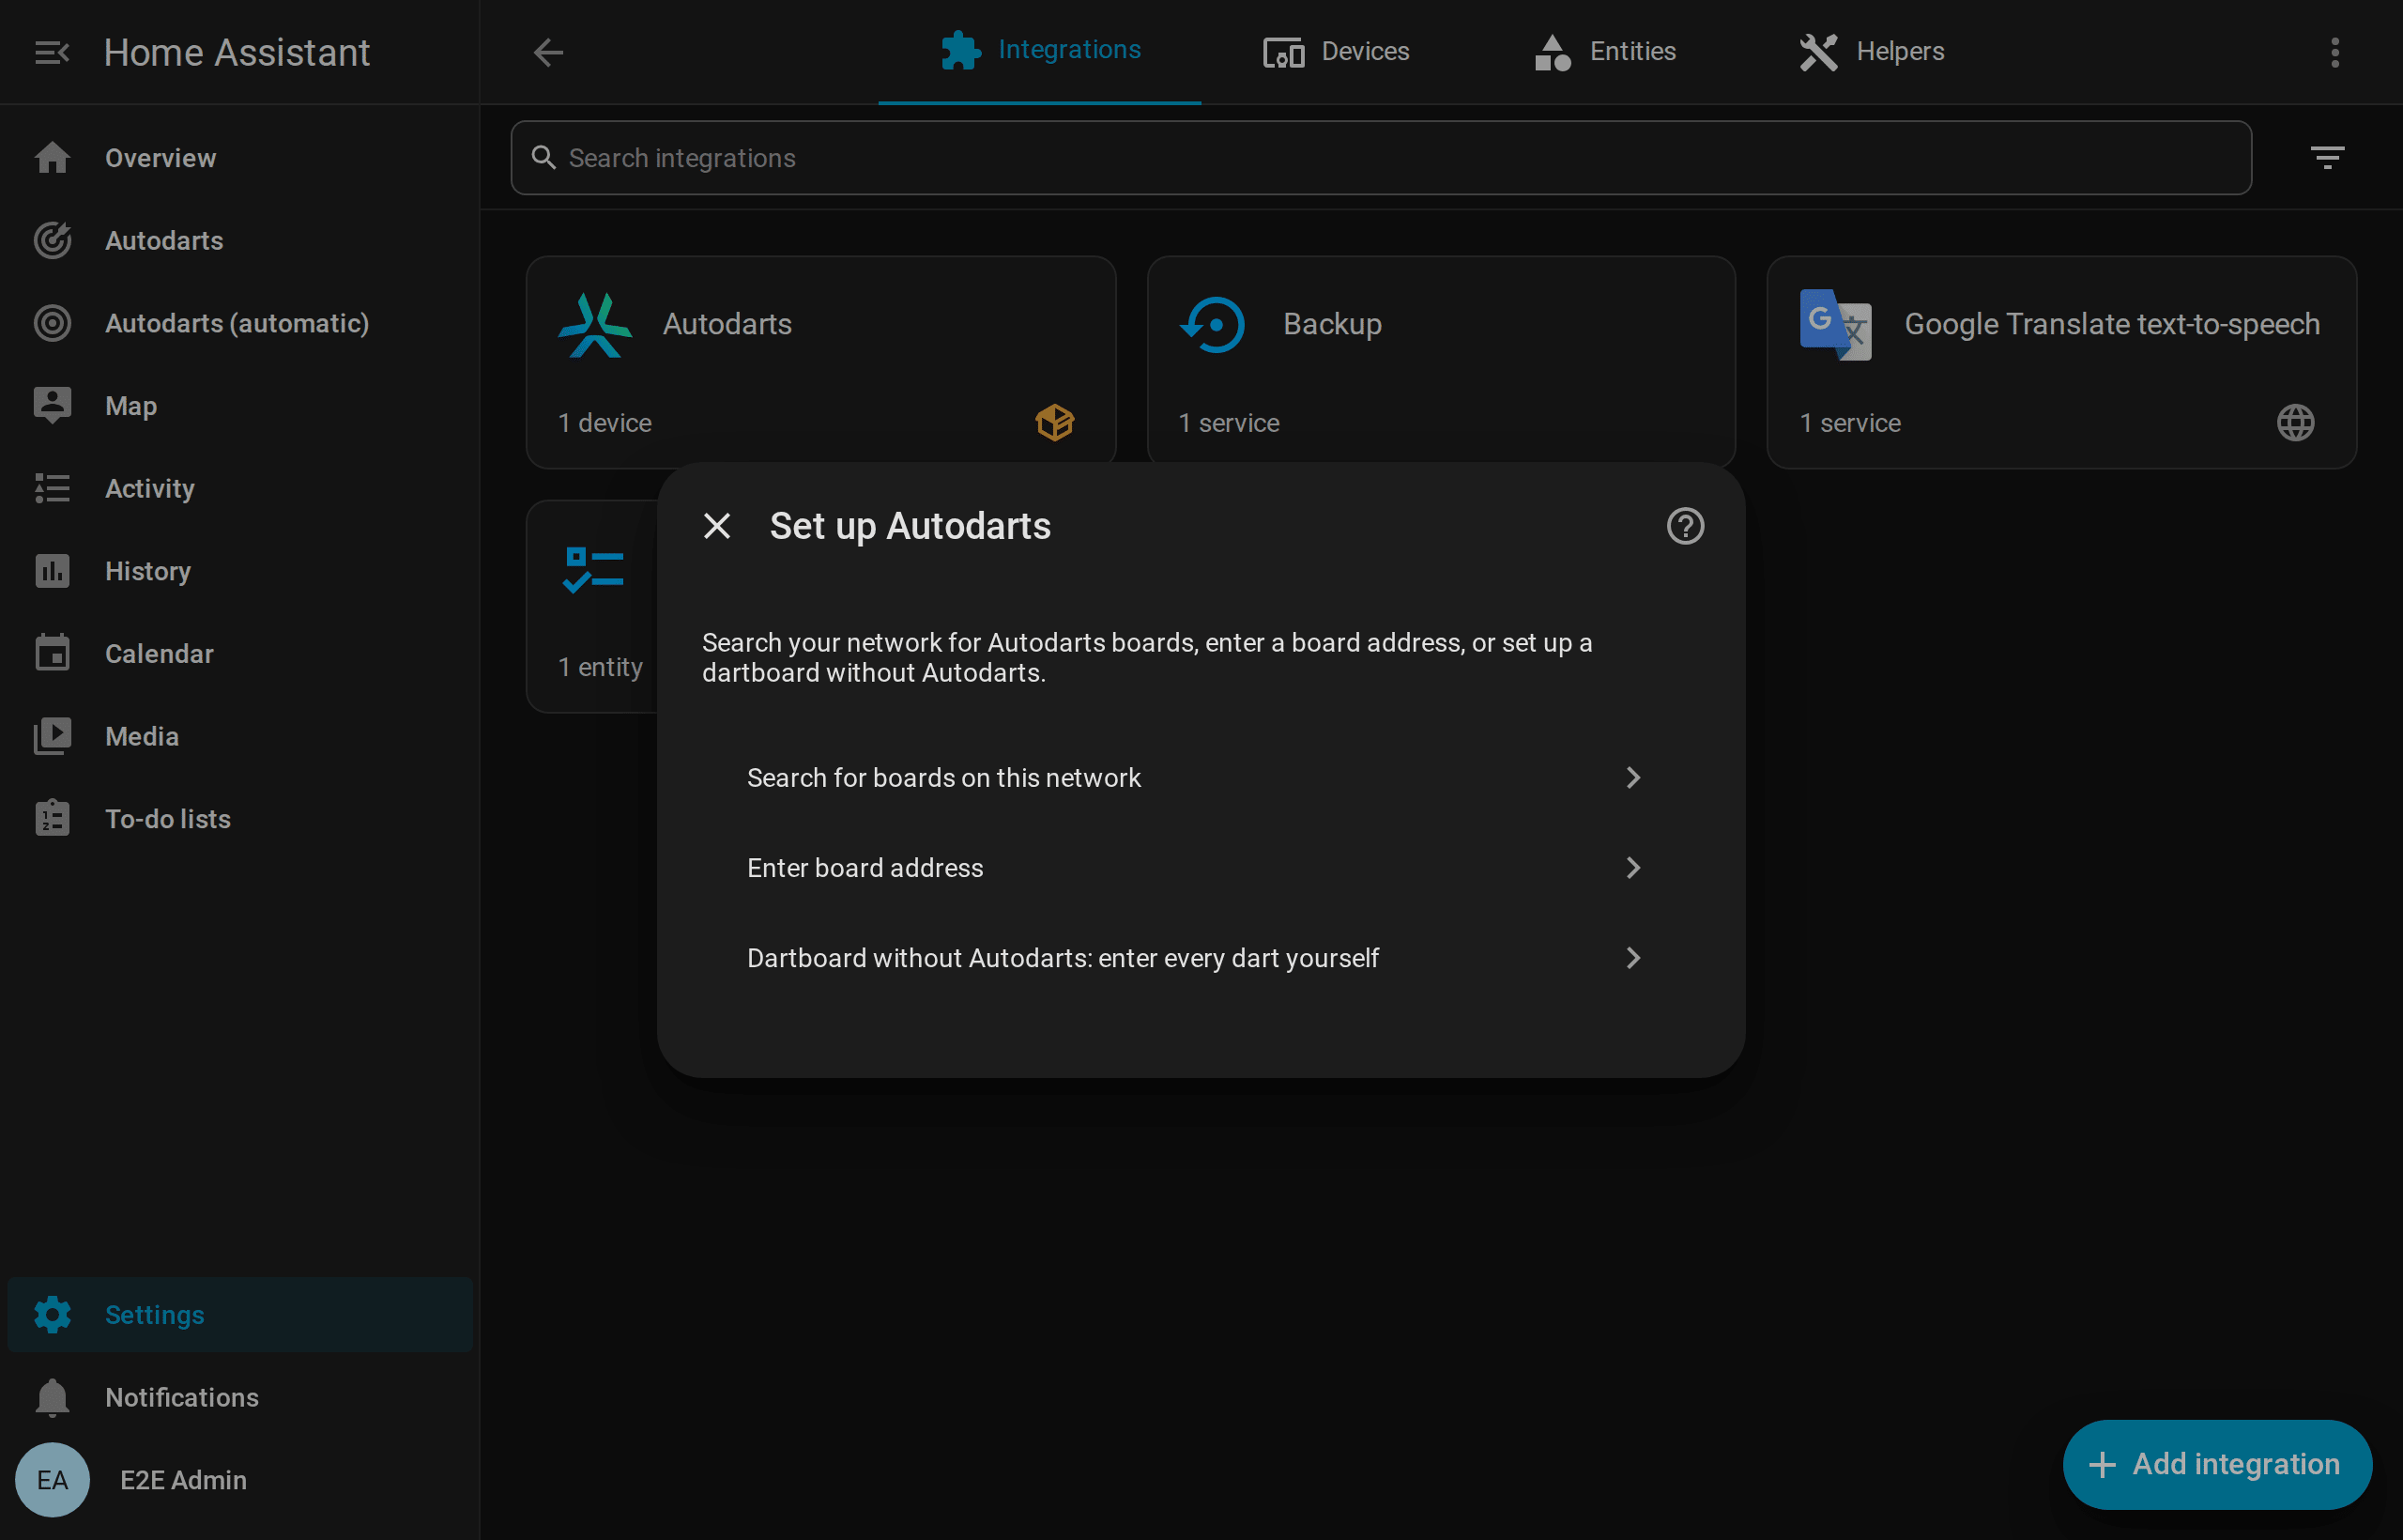Focus the Search integrations field

[1382, 158]
